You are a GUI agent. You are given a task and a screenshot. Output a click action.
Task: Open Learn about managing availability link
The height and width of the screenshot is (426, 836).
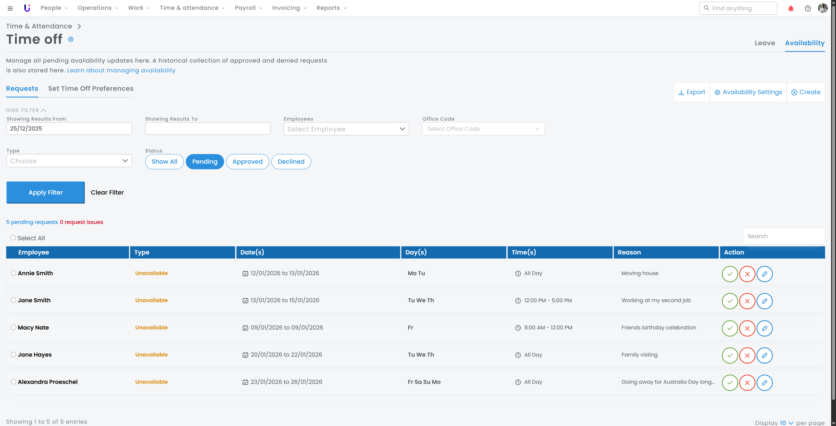121,71
